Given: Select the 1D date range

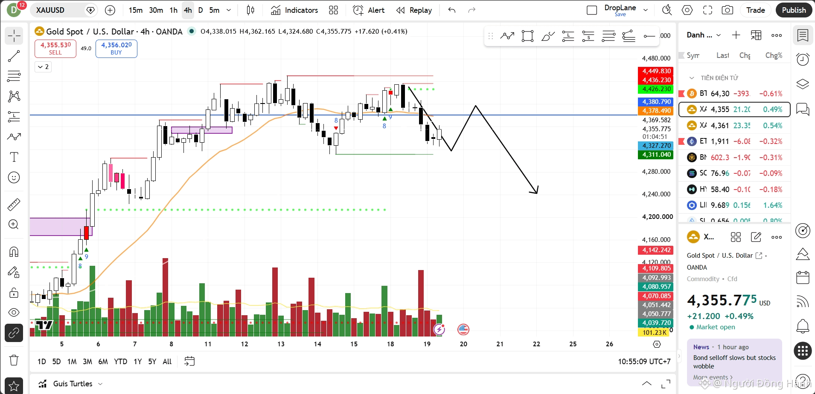Looking at the screenshot, I should pyautogui.click(x=41, y=362).
